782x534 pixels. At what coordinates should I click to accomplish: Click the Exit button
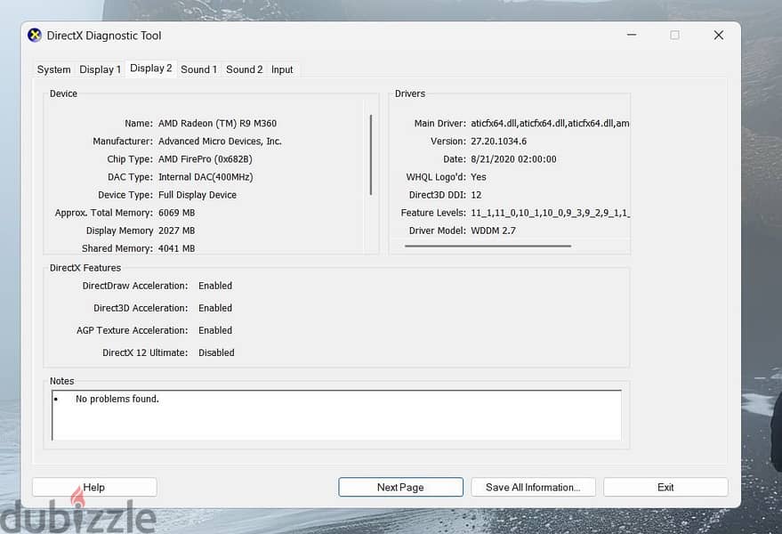point(665,487)
